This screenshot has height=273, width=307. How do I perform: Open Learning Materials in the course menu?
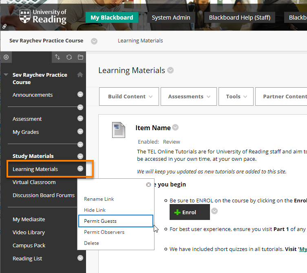[x=35, y=169]
